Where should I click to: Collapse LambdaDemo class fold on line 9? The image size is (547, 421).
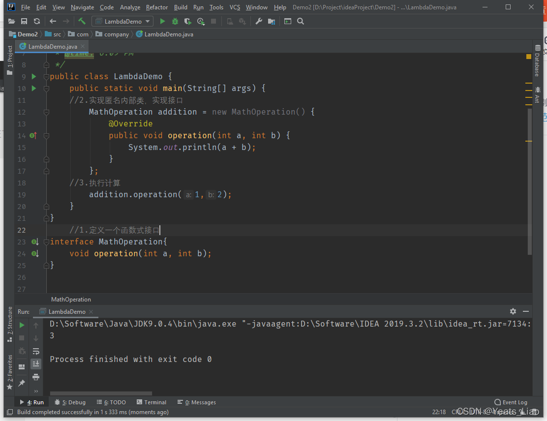pos(46,76)
